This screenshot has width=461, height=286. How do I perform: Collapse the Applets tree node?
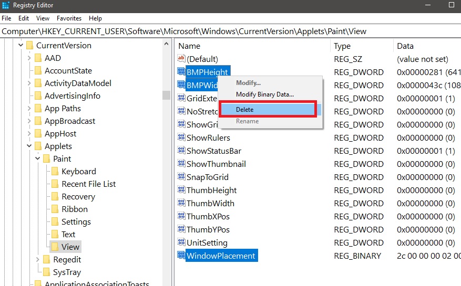[x=29, y=146]
